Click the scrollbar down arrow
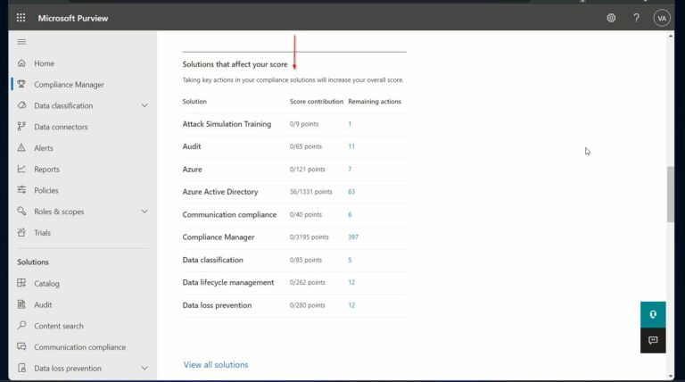The height and width of the screenshot is (382, 685). coord(671,376)
